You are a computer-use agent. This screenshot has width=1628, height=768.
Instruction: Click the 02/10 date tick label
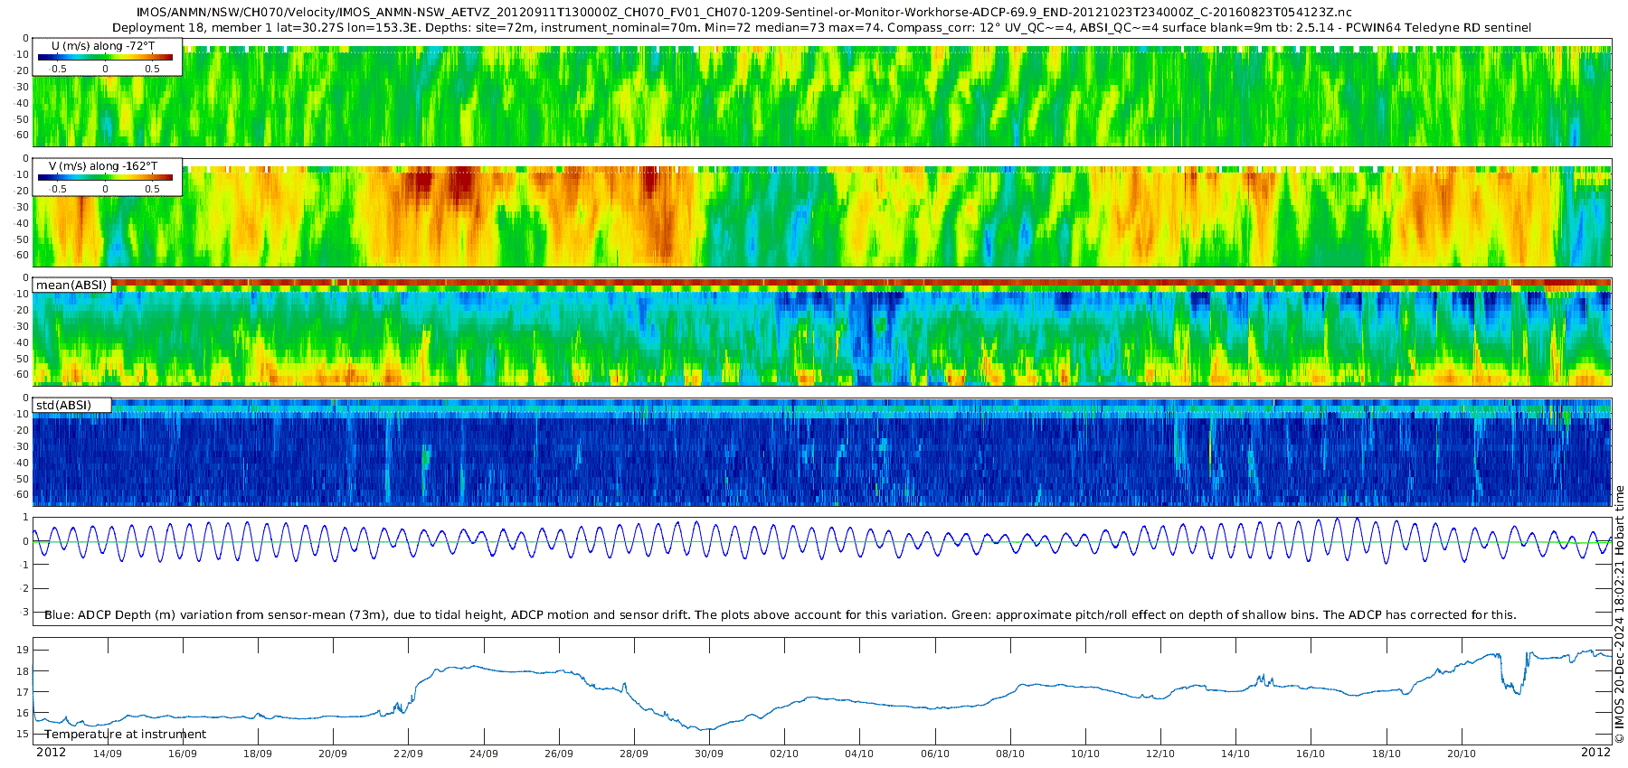coord(784,754)
